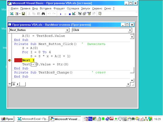Screen dimensions: 163x122
Task: Insert a UserForm using the toolbar icon
Action: pyautogui.click(x=17, y=14)
